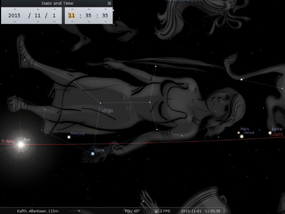Increment the day value using up arrow
The image size is (285, 214).
tap(55, 9)
